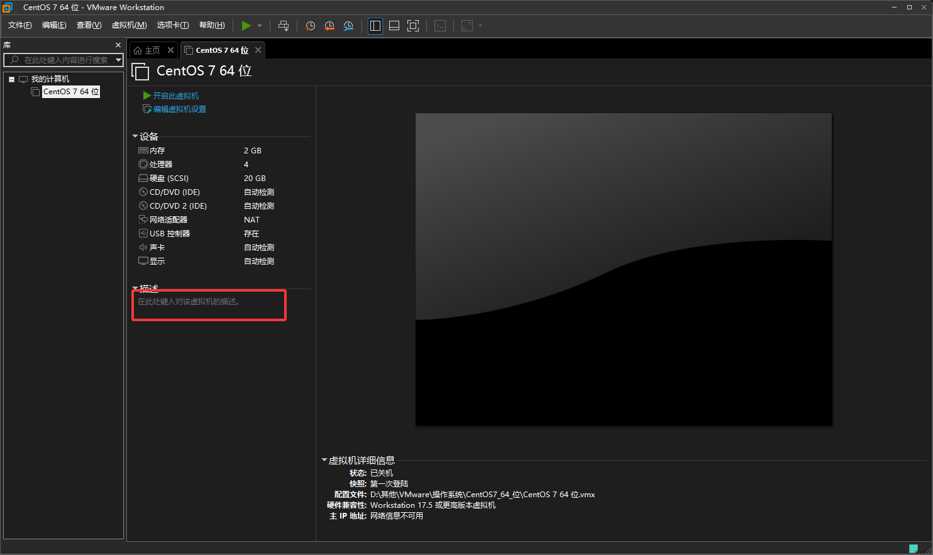Click the stretch guest display icon

point(467,26)
